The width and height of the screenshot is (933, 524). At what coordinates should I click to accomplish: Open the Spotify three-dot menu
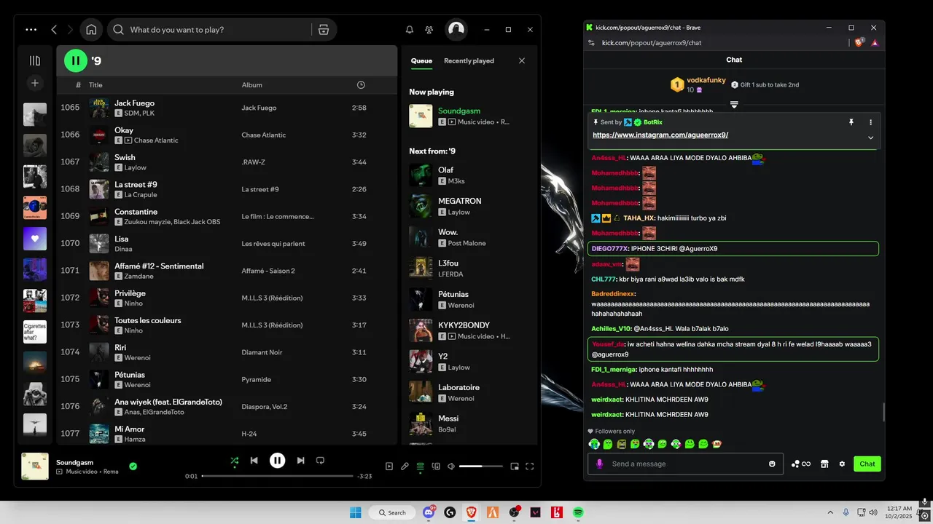pyautogui.click(x=31, y=30)
